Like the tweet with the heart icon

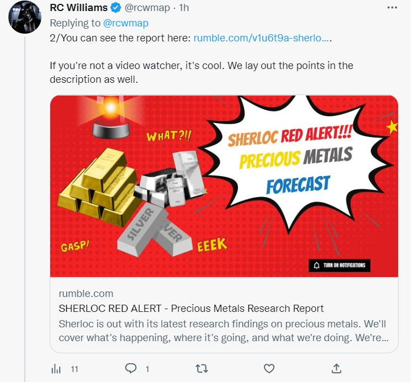coord(269,369)
